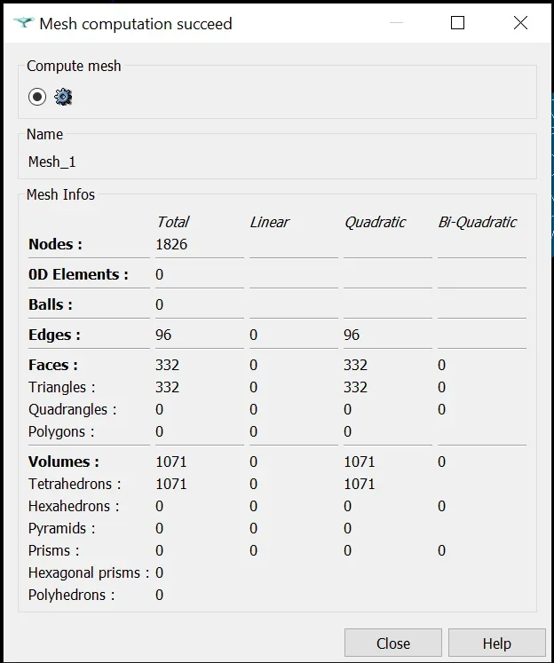Click the Total column header
Image resolution: width=554 pixels, height=663 pixels.
[172, 222]
